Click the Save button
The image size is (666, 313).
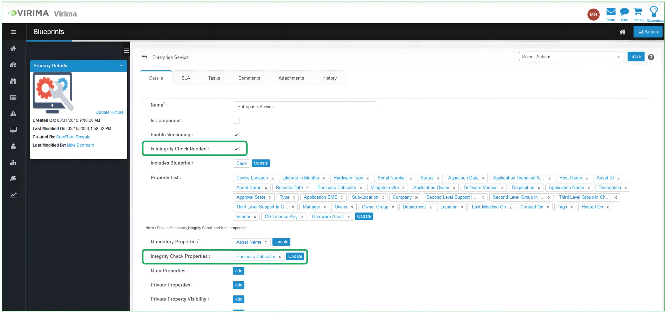636,56
